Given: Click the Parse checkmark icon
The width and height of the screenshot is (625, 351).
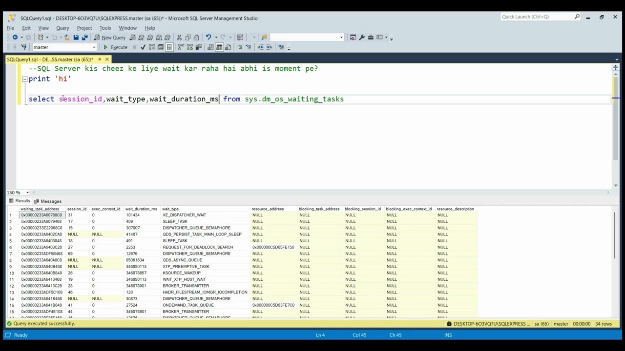Looking at the screenshot, I should (x=143, y=47).
